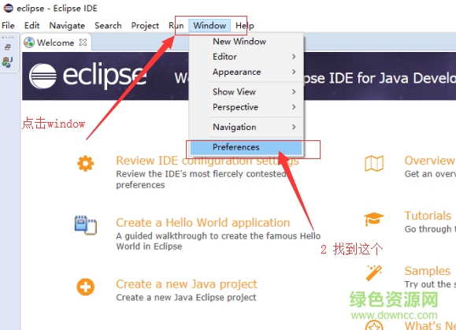Click the Hello World notepad icon
This screenshot has height=330, width=456.
[86, 224]
